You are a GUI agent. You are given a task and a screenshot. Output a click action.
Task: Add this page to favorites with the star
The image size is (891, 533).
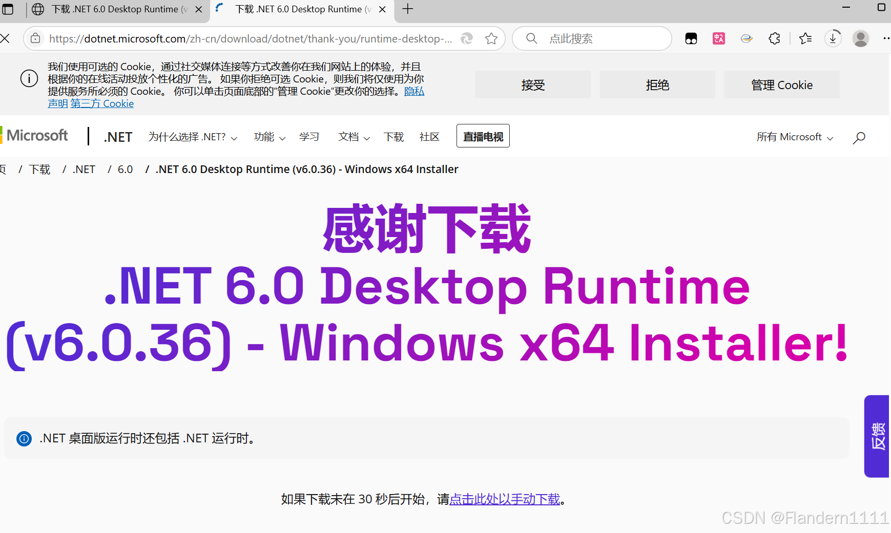pos(491,38)
